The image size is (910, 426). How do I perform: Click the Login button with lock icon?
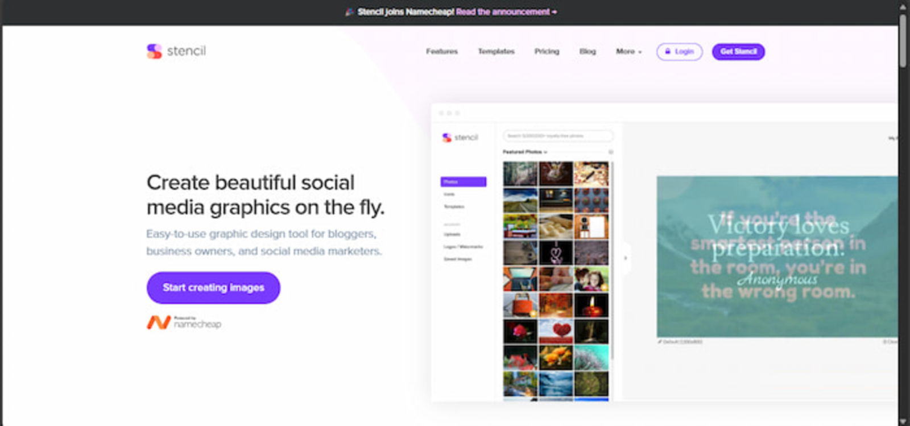pos(679,52)
